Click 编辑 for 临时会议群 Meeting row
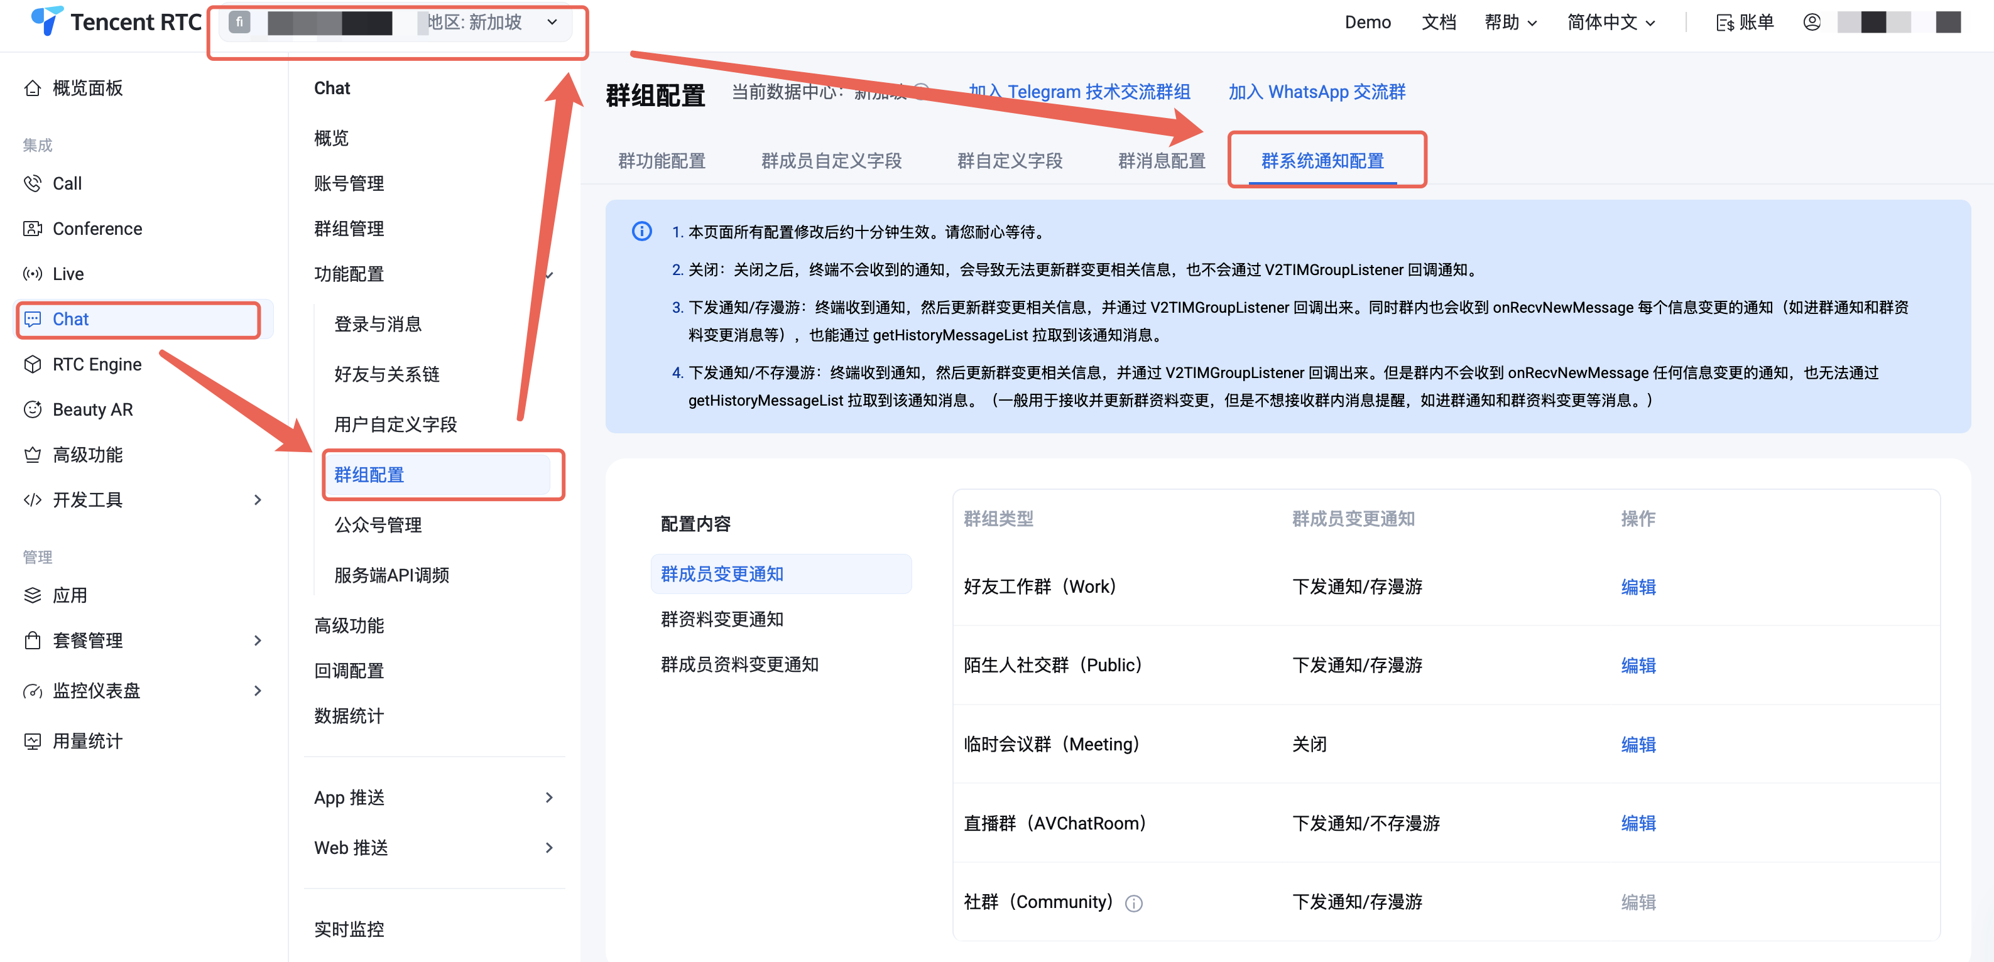The height and width of the screenshot is (962, 1994). click(x=1638, y=745)
